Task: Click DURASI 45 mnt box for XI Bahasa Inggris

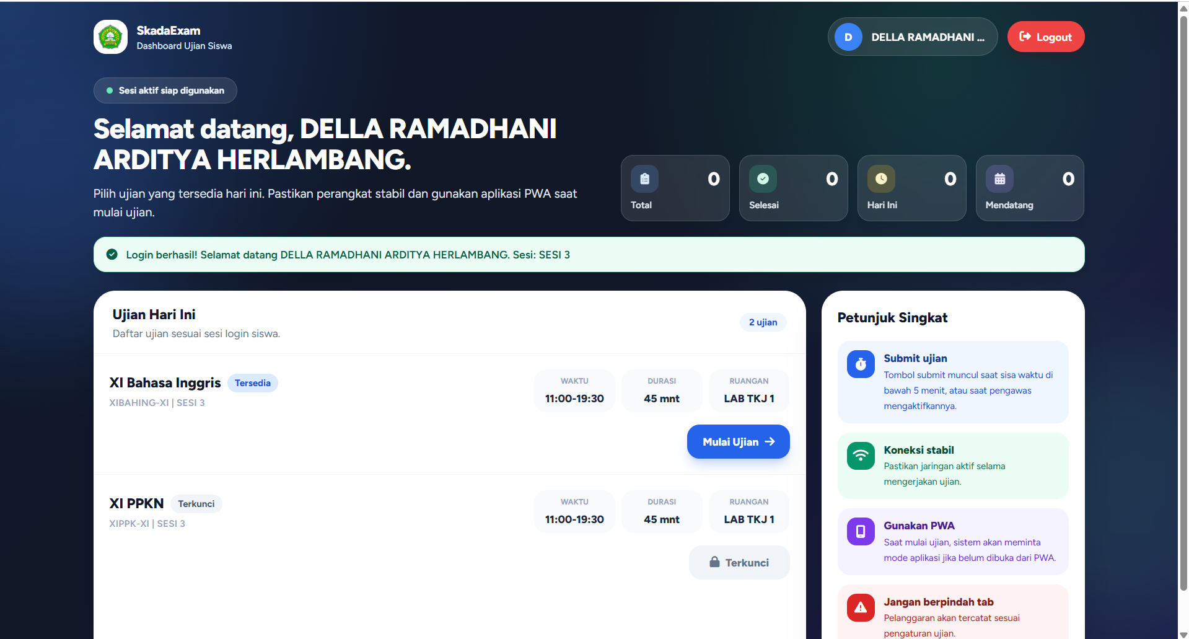Action: [662, 390]
